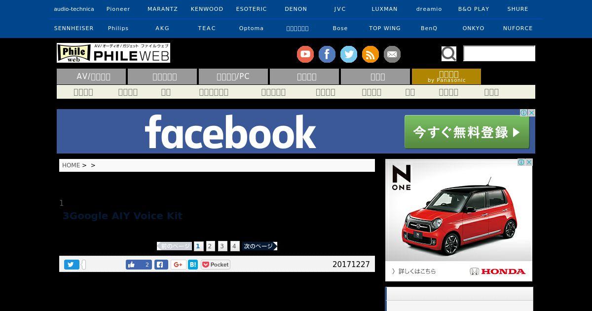Click the next page button
The width and height of the screenshot is (592, 311).
259,246
